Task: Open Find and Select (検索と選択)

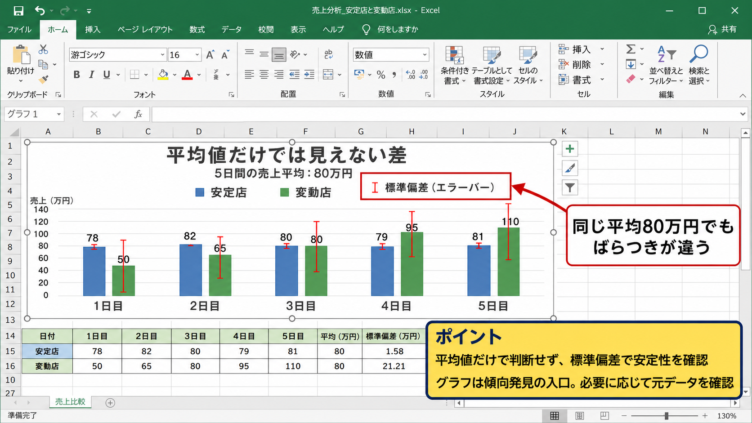Action: point(699,65)
